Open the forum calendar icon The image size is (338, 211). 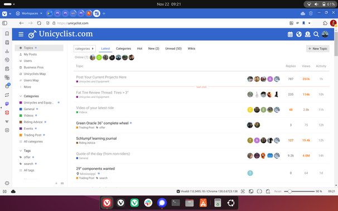click(290, 34)
